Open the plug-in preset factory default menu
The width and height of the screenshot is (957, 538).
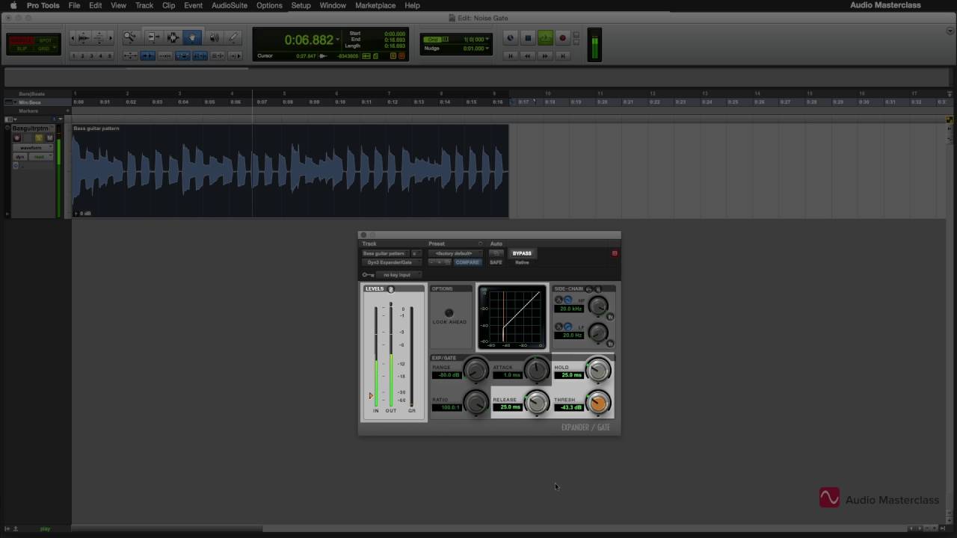455,253
